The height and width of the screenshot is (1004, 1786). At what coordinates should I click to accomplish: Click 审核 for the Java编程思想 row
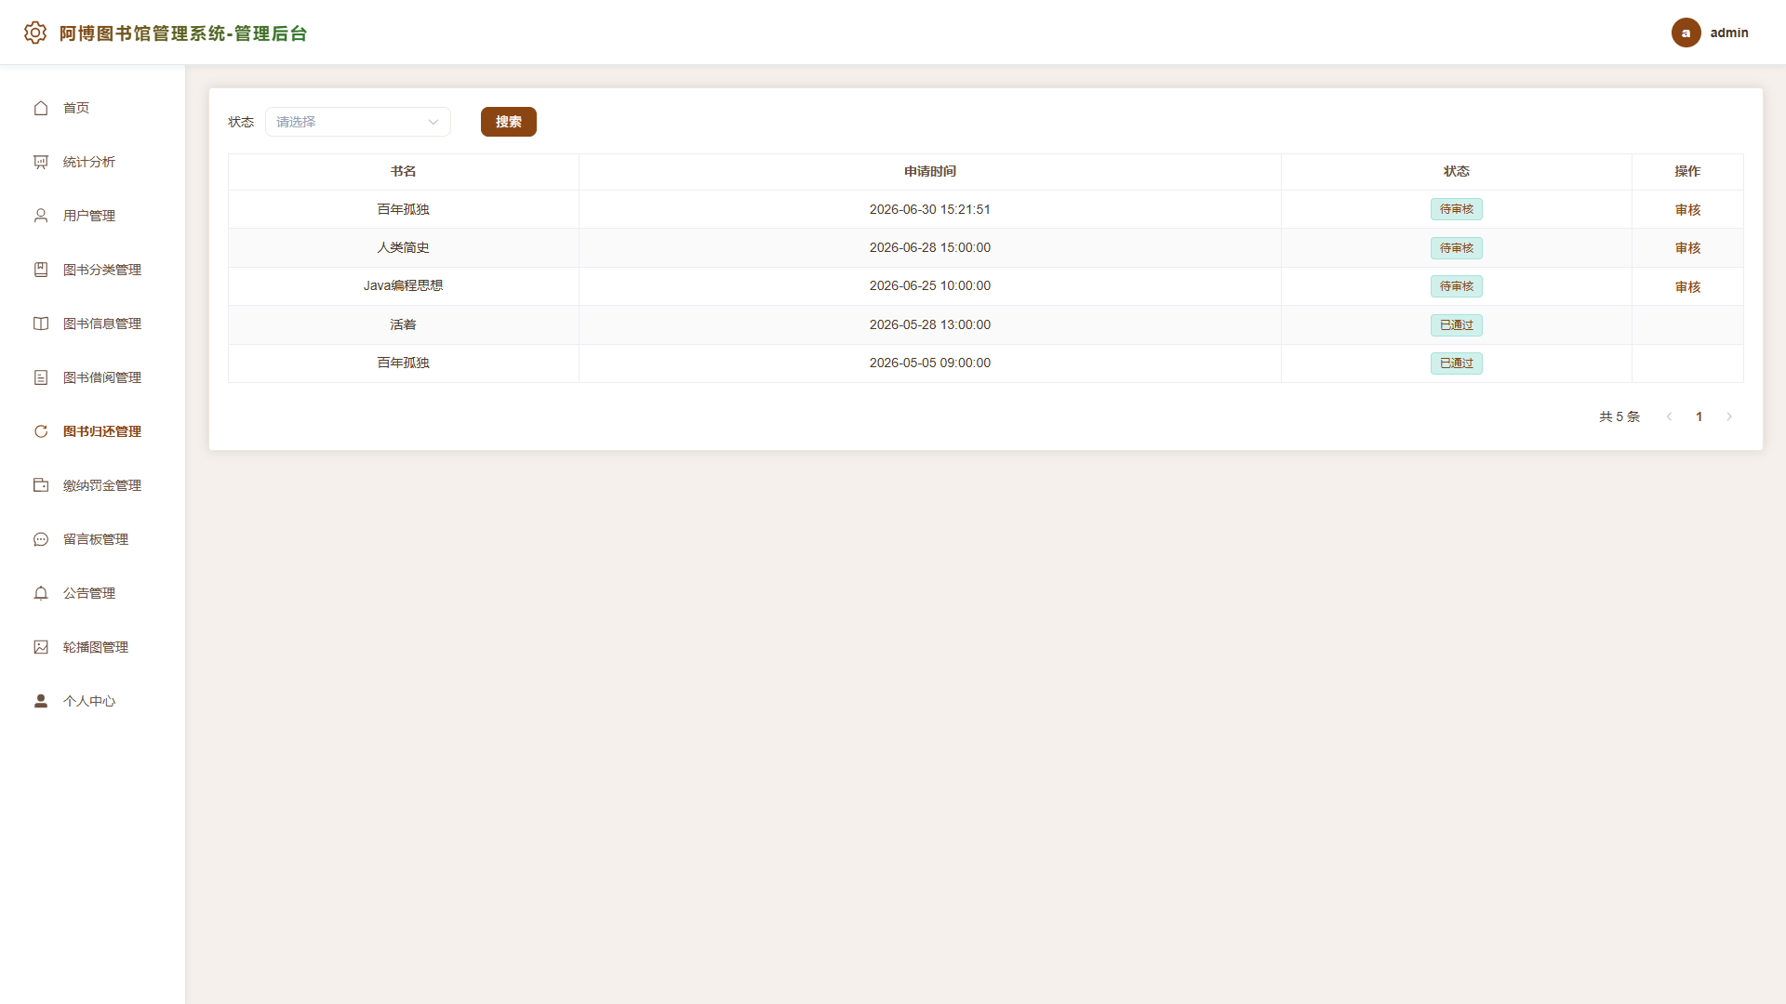coord(1687,287)
